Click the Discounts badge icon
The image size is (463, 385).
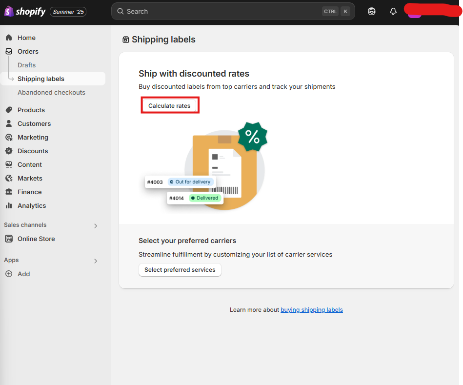click(9, 151)
